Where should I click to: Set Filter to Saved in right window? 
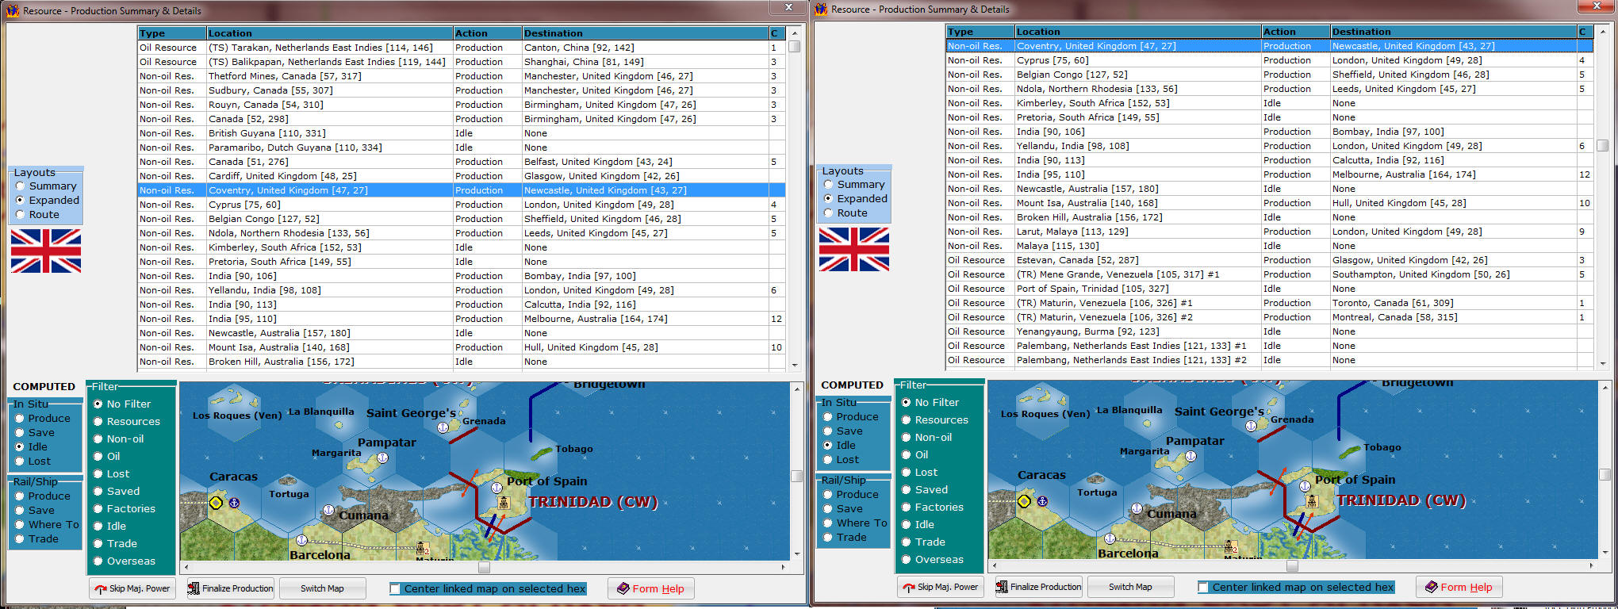pyautogui.click(x=907, y=490)
